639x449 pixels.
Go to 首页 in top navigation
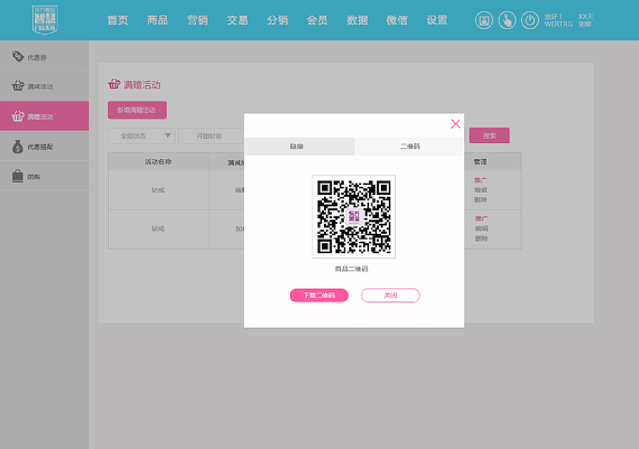118,20
